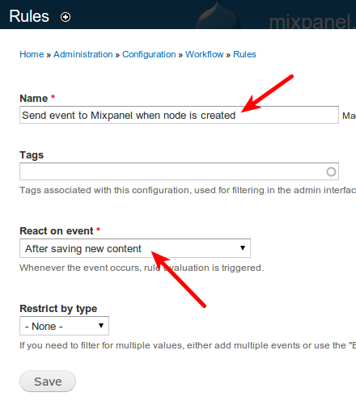Screen dimensions: 356x401
Task: Click the Tags autocomplete circle indicator
Action: click(x=331, y=171)
